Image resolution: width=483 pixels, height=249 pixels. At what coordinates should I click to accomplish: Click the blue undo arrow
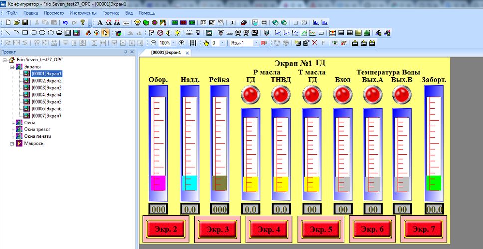coord(66,23)
